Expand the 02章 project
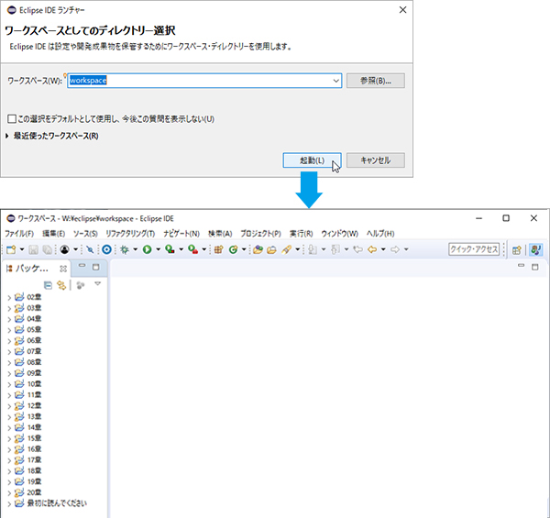 [x=9, y=298]
